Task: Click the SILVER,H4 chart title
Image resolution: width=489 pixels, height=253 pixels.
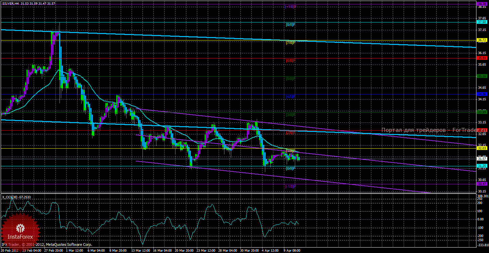Action: [x=29, y=3]
